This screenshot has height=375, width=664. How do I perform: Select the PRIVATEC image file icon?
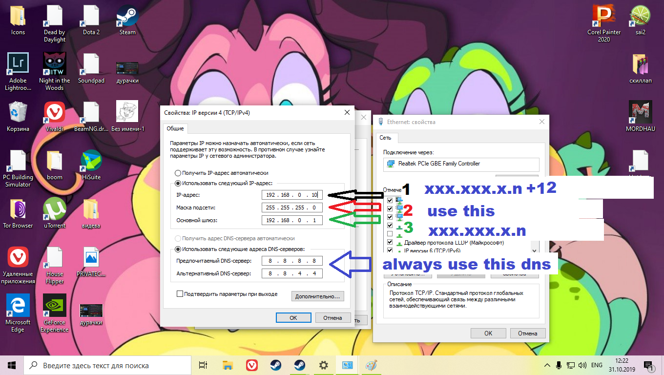91,262
